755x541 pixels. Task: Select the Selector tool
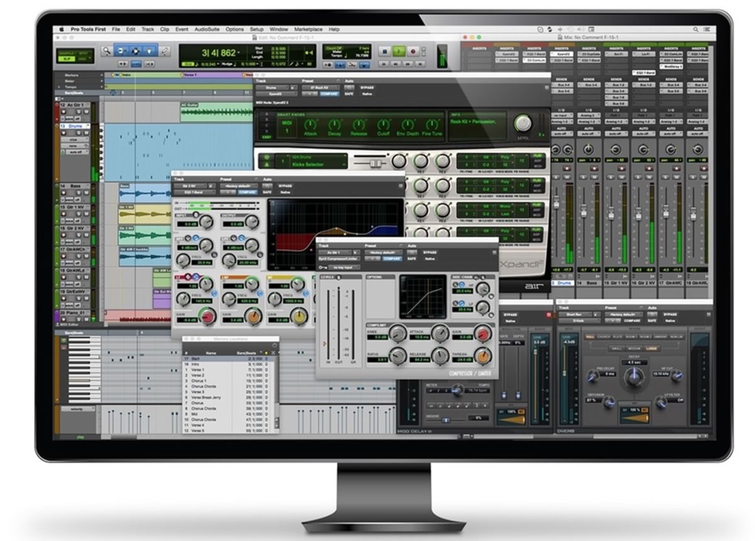pos(136,51)
